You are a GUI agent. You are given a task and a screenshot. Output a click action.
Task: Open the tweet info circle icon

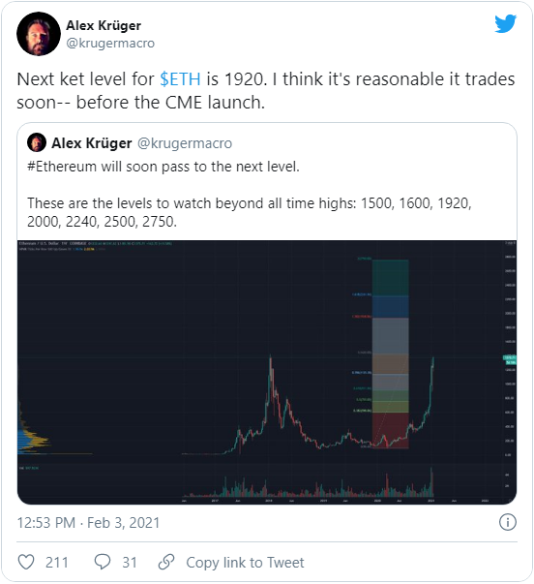508,522
